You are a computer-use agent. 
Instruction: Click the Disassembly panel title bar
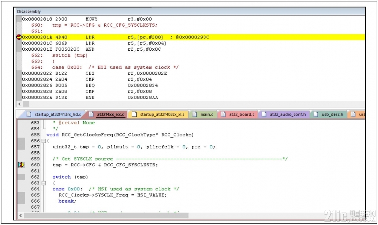[x=190, y=12]
